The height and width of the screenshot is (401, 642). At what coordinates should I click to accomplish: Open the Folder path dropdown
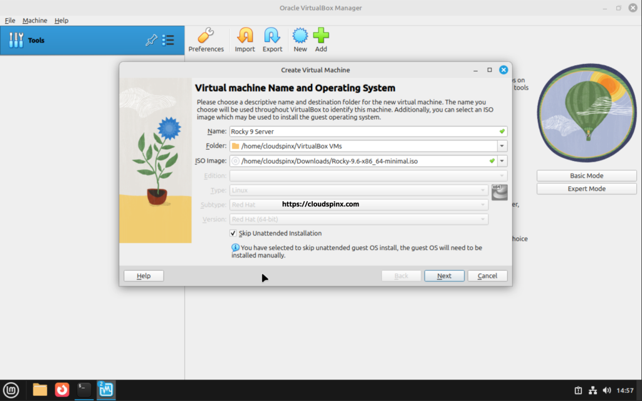click(502, 145)
